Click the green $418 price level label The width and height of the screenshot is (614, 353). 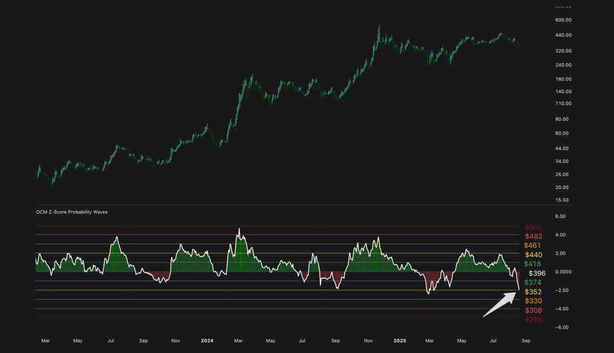[533, 264]
